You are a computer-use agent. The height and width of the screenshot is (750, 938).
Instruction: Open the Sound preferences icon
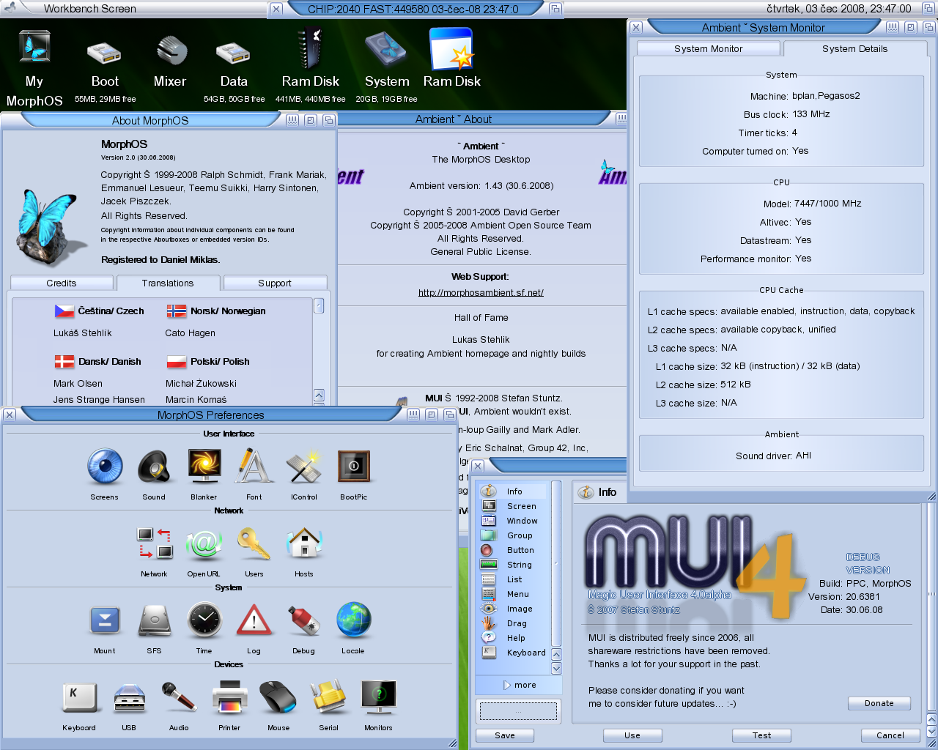point(154,467)
